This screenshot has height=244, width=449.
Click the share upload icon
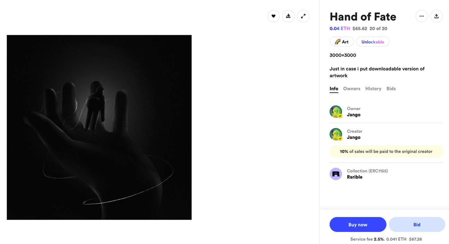(x=436, y=16)
